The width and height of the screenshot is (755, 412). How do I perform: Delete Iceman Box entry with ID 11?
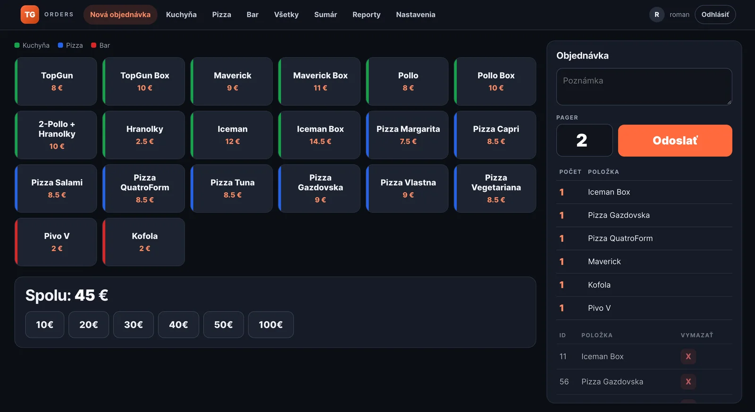point(688,357)
